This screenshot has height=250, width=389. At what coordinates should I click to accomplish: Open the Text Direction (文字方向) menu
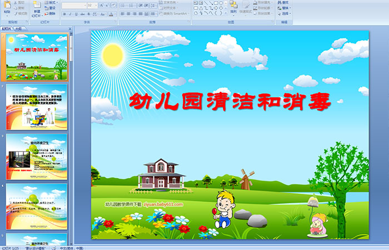169,2
